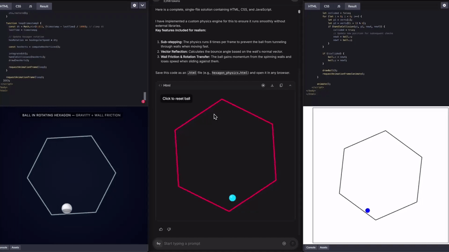
Task: Click the circular preview icon in Html block header
Action: [x=263, y=85]
